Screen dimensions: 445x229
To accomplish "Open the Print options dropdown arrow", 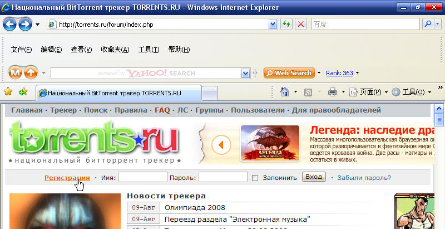I will (343, 92).
